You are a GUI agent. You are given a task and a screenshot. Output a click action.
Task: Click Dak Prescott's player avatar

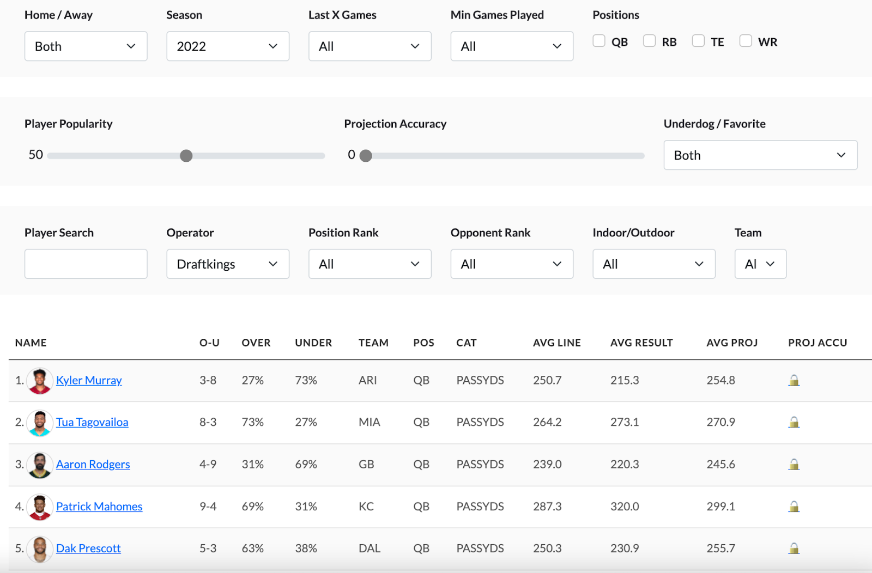click(x=39, y=548)
